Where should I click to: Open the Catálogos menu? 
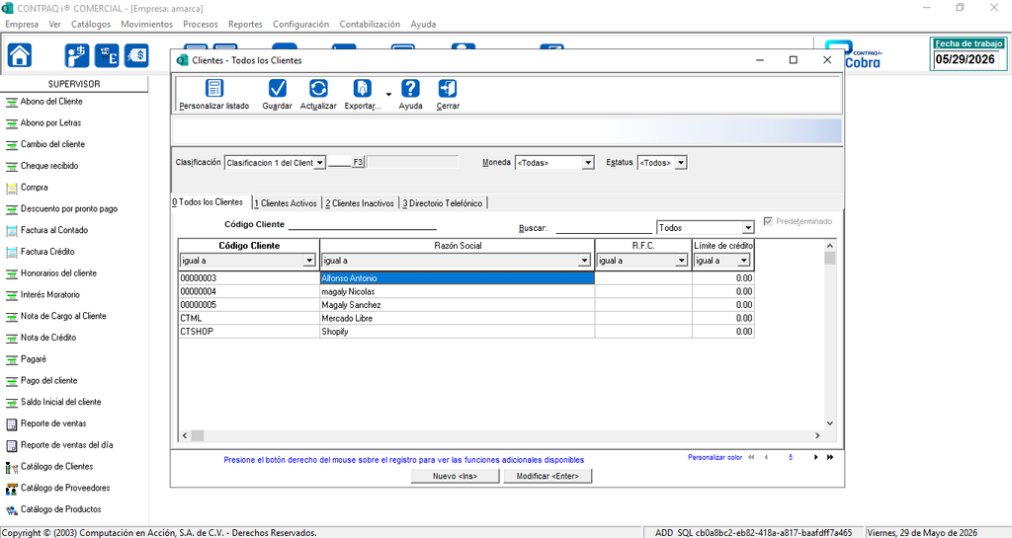pos(90,24)
